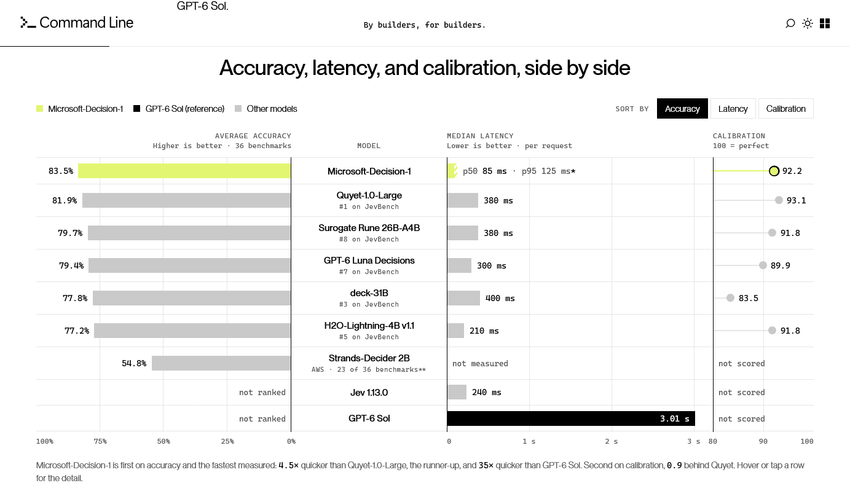
Task: Select the Quyet-1.0-Large model name
Action: [x=369, y=195]
